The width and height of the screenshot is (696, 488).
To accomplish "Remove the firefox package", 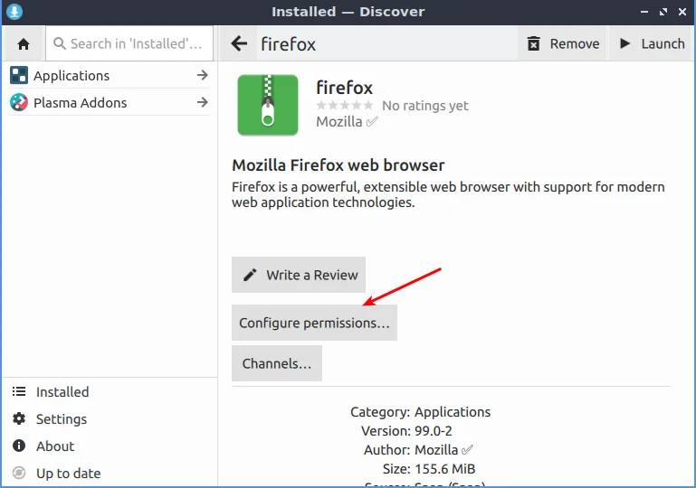I will [562, 43].
